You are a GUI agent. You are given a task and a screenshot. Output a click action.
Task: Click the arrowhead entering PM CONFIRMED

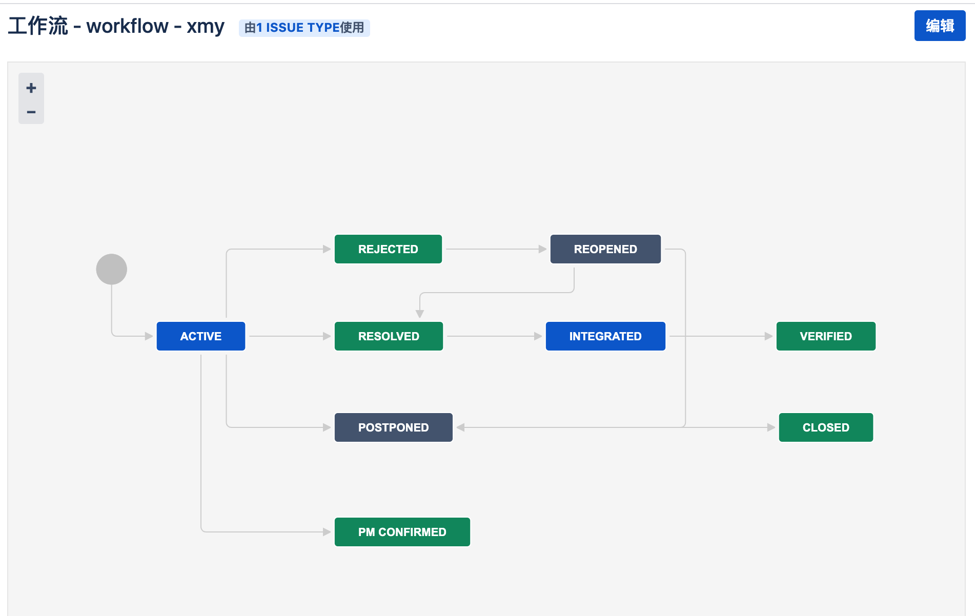pyautogui.click(x=327, y=532)
